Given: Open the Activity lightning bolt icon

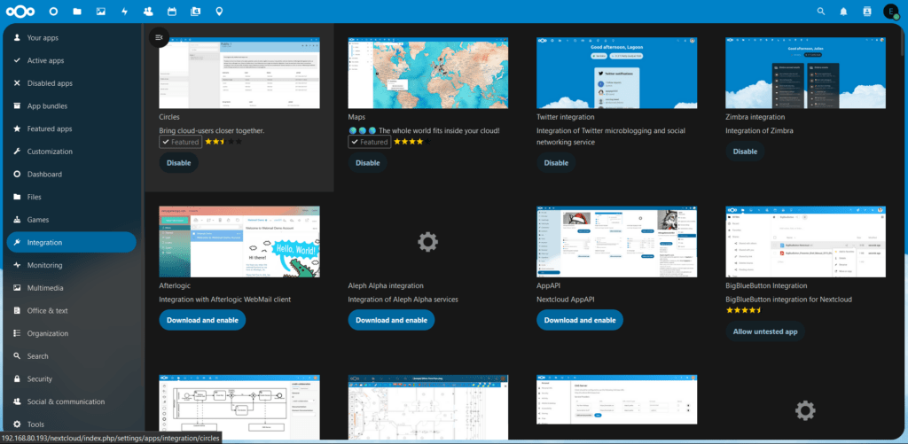Looking at the screenshot, I should pyautogui.click(x=124, y=12).
